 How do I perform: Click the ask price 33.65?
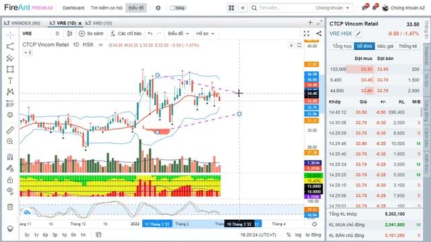coord(383,69)
